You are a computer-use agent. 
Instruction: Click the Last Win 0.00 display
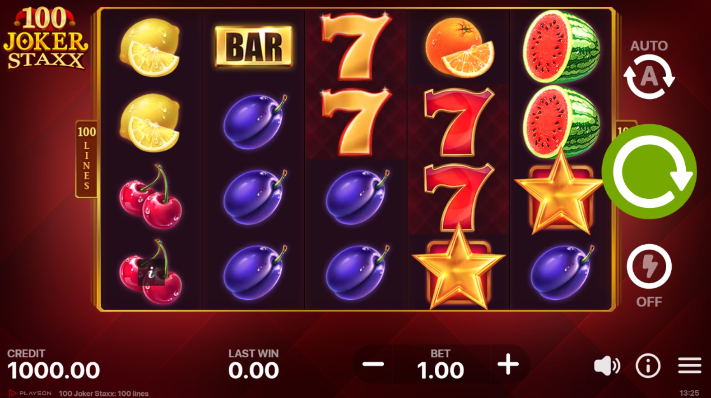tap(253, 365)
